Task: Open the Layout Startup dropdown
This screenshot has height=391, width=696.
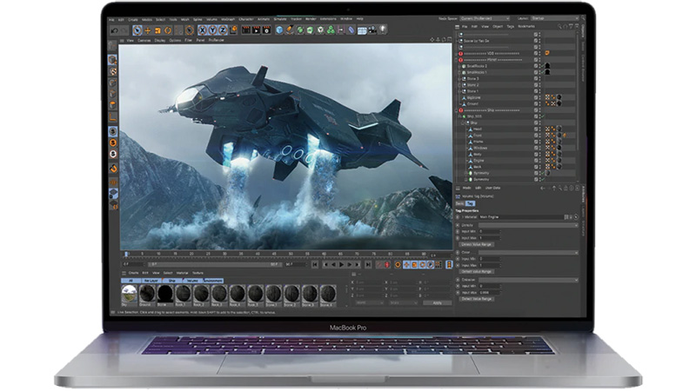Action: pos(555,18)
